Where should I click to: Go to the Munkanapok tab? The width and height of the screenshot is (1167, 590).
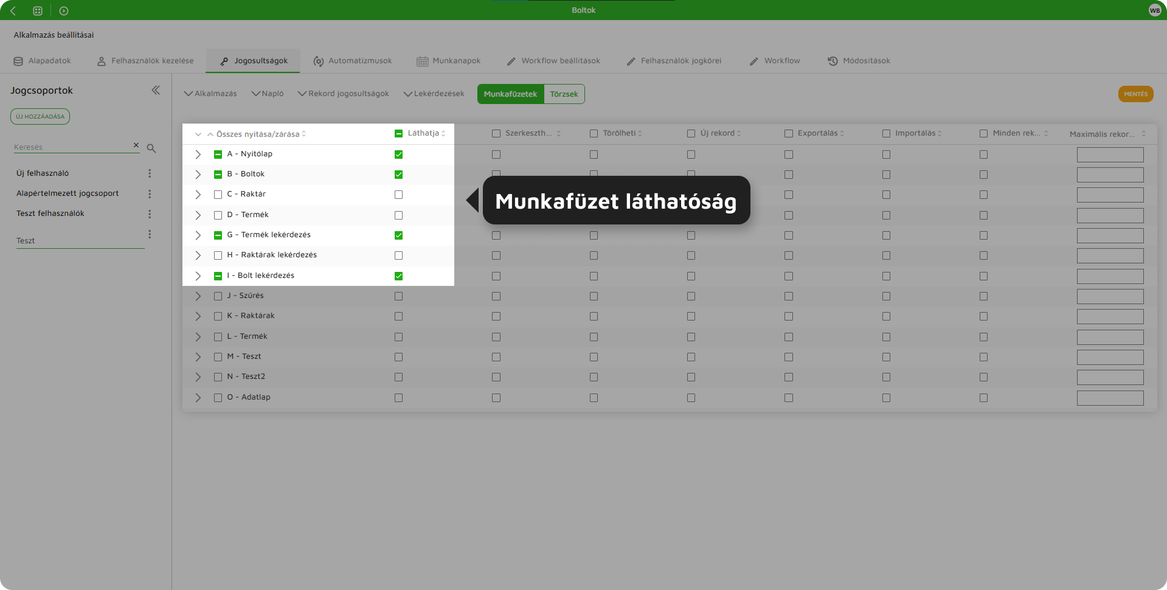point(449,61)
